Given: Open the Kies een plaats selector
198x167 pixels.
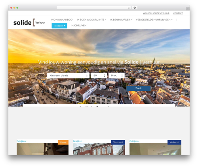Looking at the screenshot, I should [68, 75].
